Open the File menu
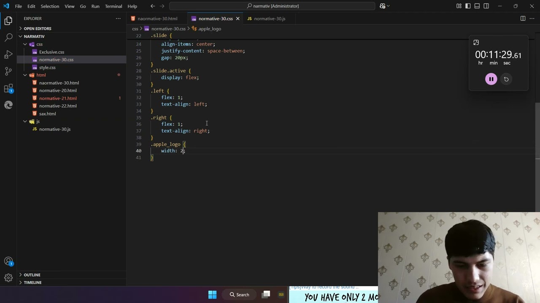This screenshot has height=303, width=540. tap(19, 6)
